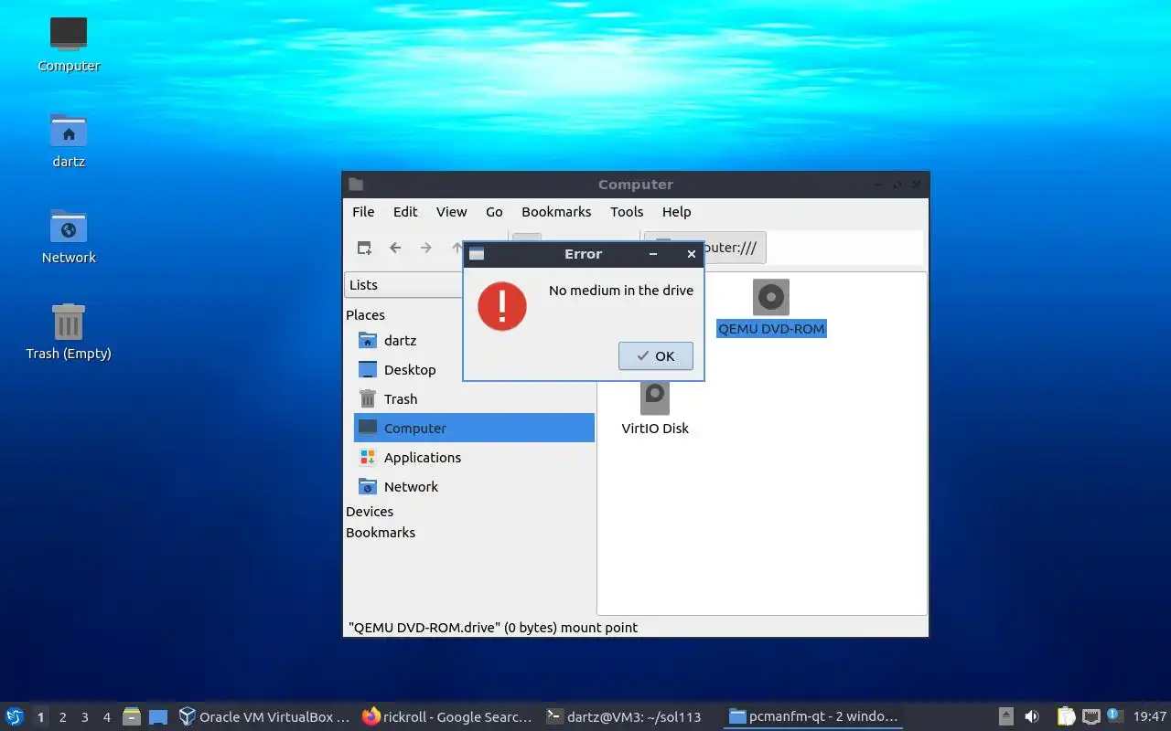1171x731 pixels.
Task: Open the update notifier tray icon
Action: (1113, 715)
